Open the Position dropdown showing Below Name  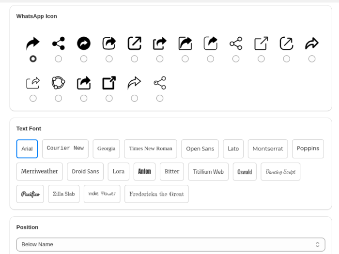click(171, 244)
